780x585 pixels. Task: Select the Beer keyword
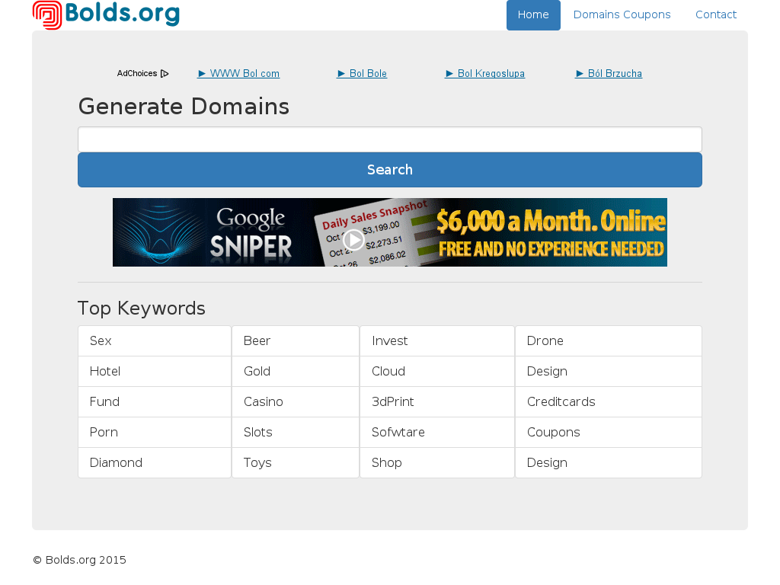coord(296,341)
